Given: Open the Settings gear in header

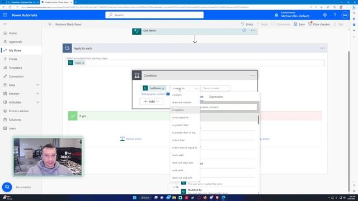Looking at the screenshot, I should (x=324, y=15).
